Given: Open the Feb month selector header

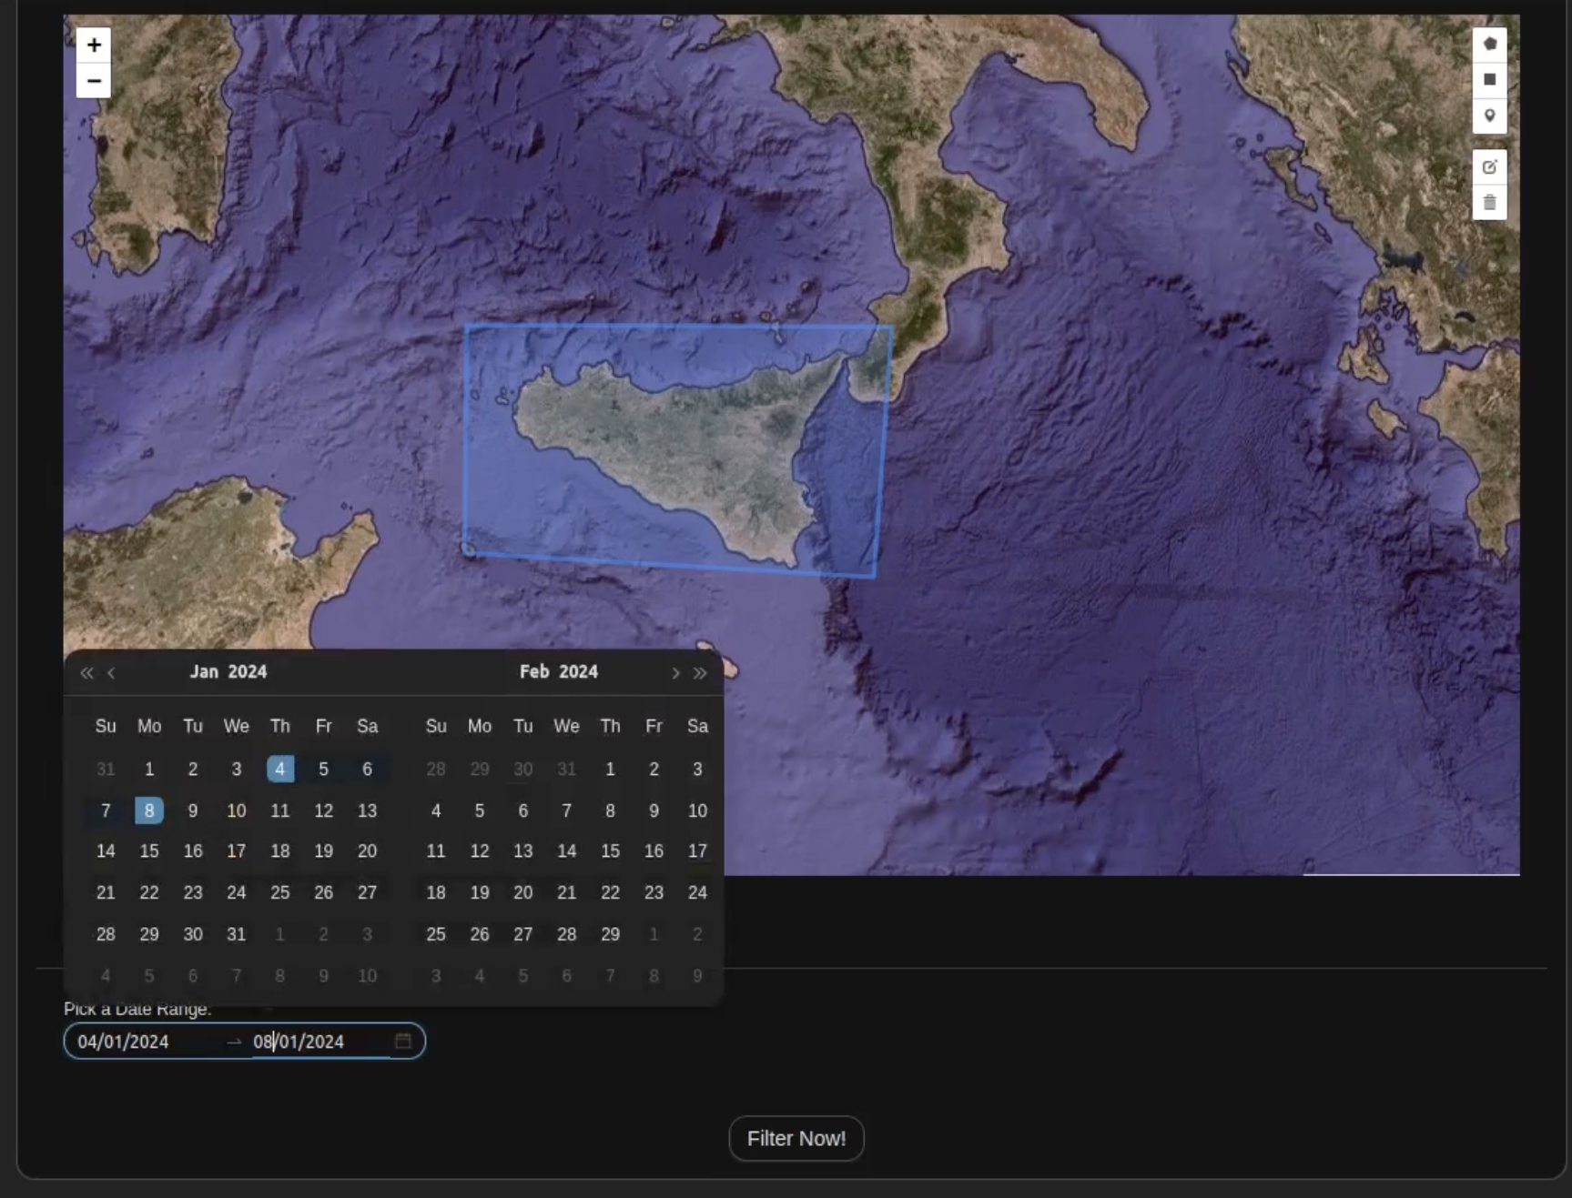Looking at the screenshot, I should [534, 671].
